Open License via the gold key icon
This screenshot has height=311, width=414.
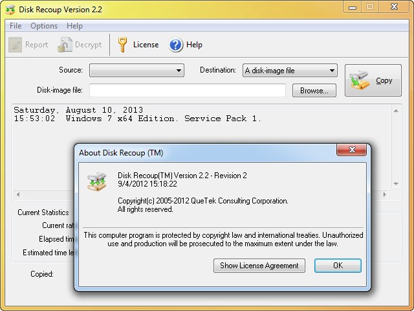pos(122,45)
